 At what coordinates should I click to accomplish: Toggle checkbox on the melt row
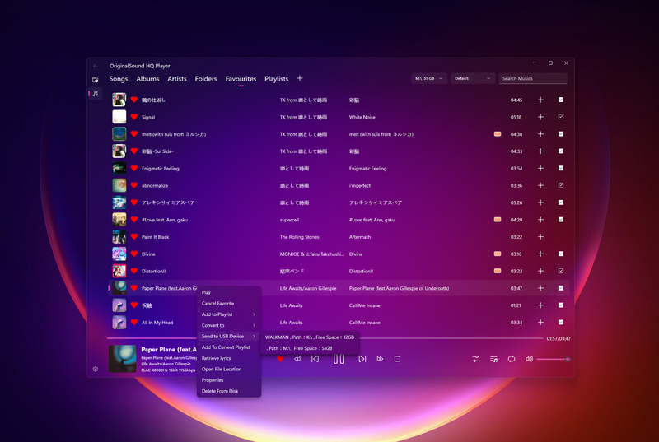(x=561, y=134)
